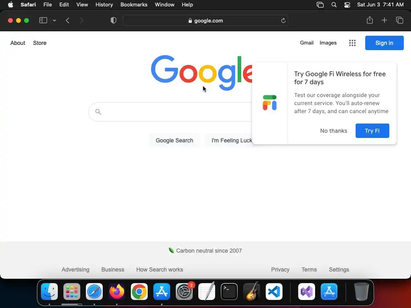Screen dimensions: 411x308
Task: Open Spotlight search in menu bar
Action: tap(334, 5)
